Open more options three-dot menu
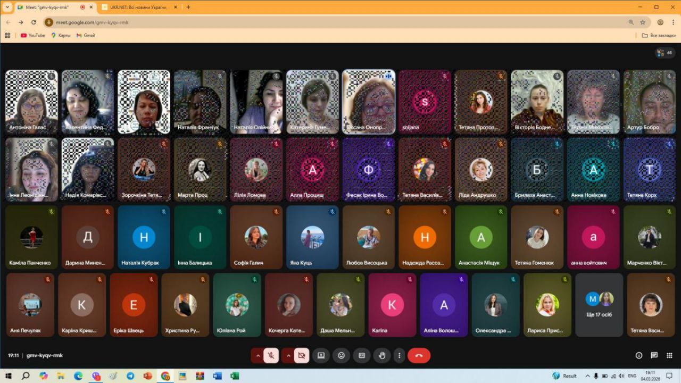 pyautogui.click(x=399, y=356)
